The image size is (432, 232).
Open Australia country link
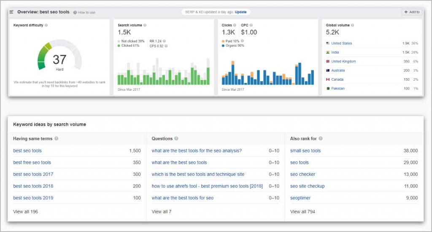338,71
